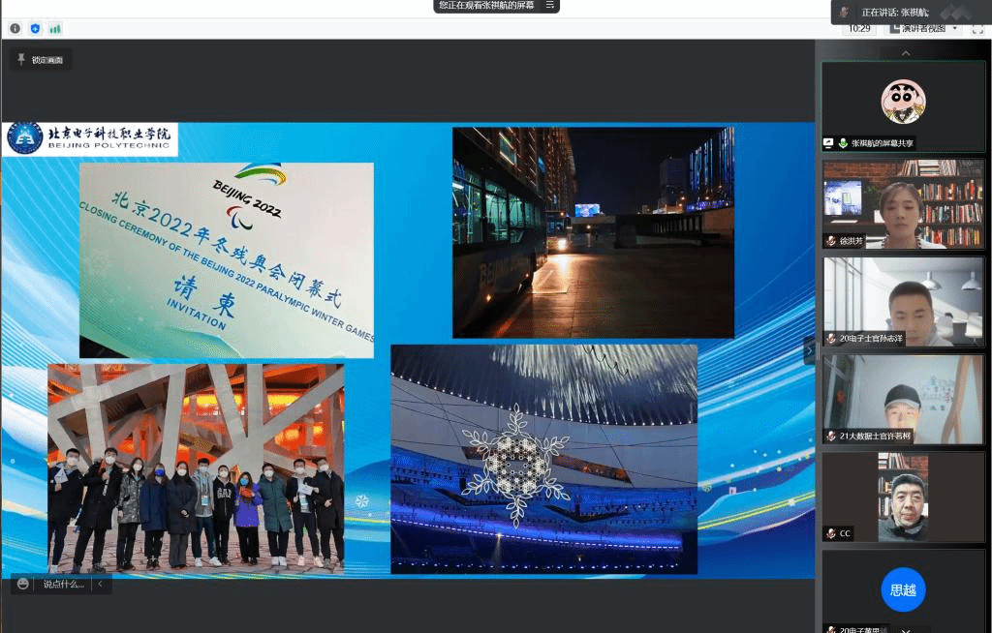Check the green network signal icon
992x633 pixels.
coord(55,28)
